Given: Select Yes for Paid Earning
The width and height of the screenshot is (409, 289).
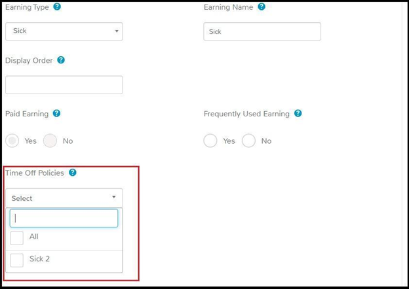Looking at the screenshot, I should [12, 141].
